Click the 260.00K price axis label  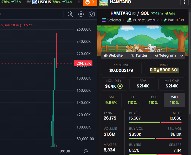(83, 29)
